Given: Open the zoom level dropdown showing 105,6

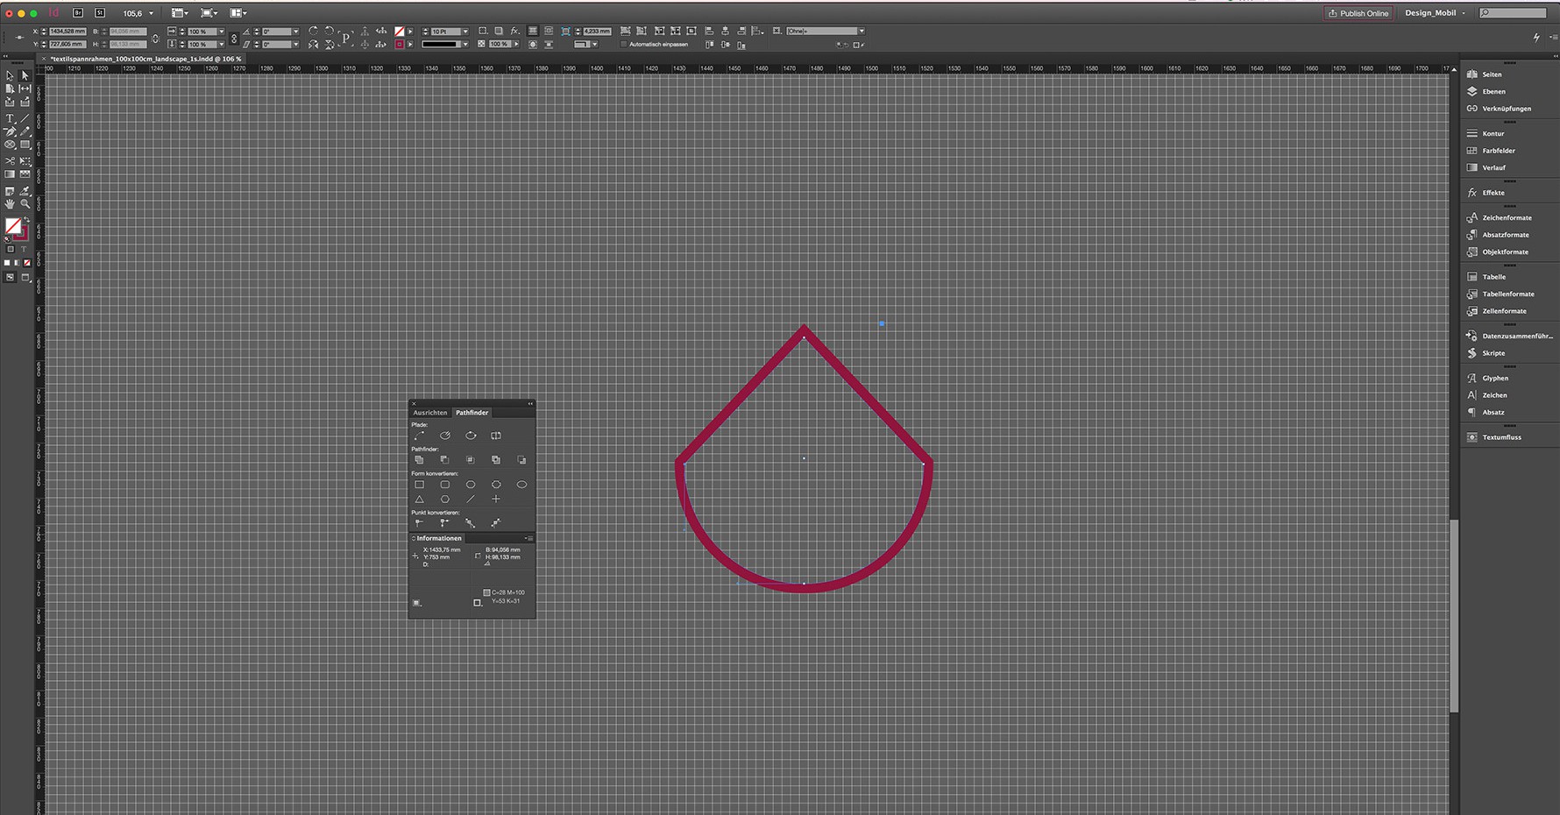Looking at the screenshot, I should coord(152,13).
